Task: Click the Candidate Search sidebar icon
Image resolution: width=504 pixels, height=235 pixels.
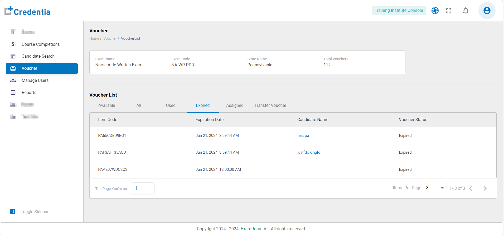Action: tap(13, 56)
